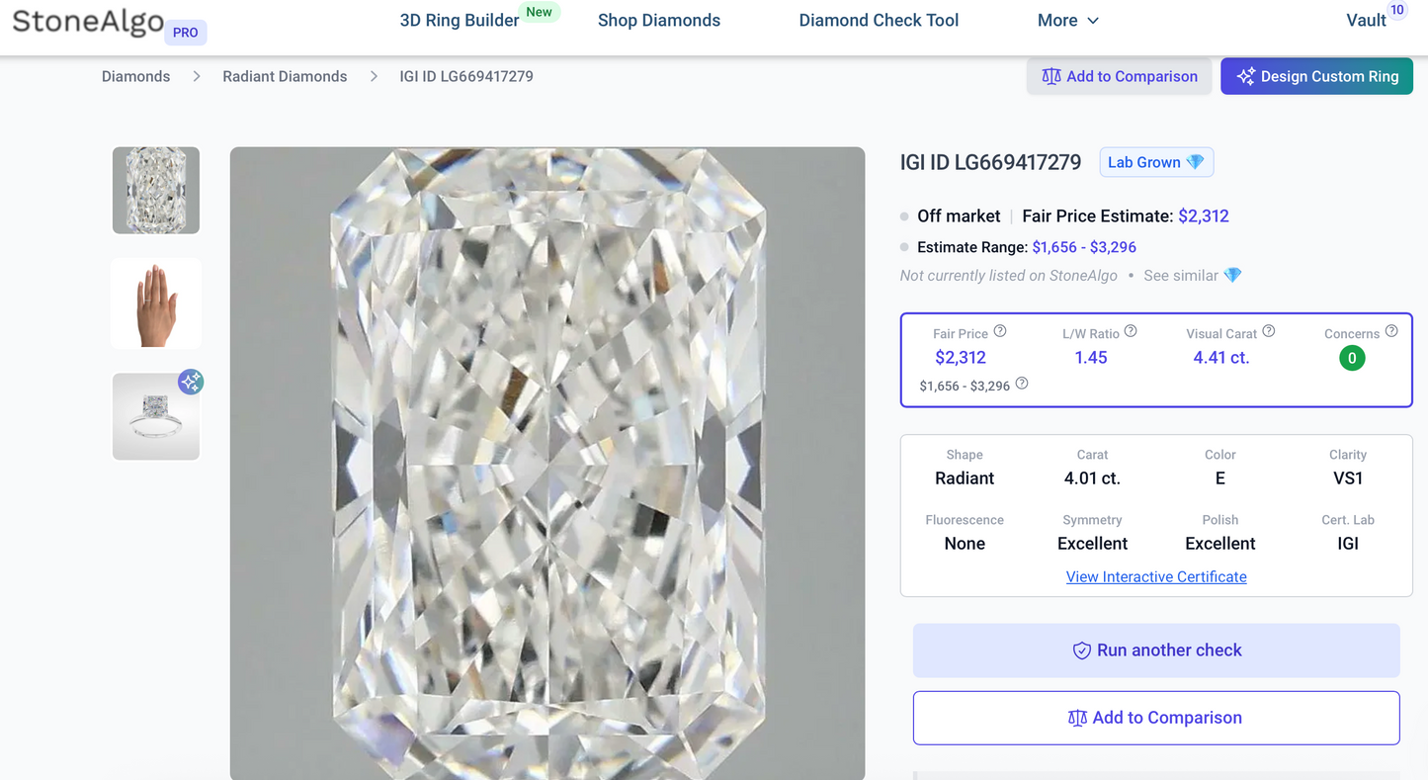Open the estimate range help icon below $2,312
The width and height of the screenshot is (1428, 780).
[x=1022, y=385]
